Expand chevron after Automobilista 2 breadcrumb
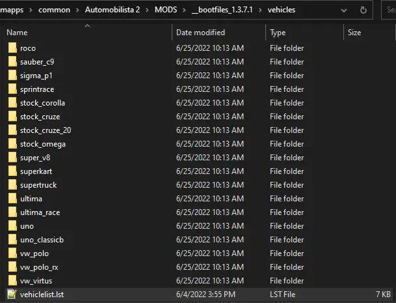The image size is (396, 303). tap(147, 10)
